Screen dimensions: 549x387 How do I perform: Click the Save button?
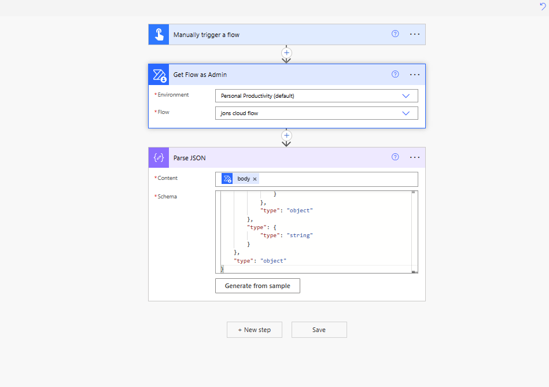pos(319,329)
